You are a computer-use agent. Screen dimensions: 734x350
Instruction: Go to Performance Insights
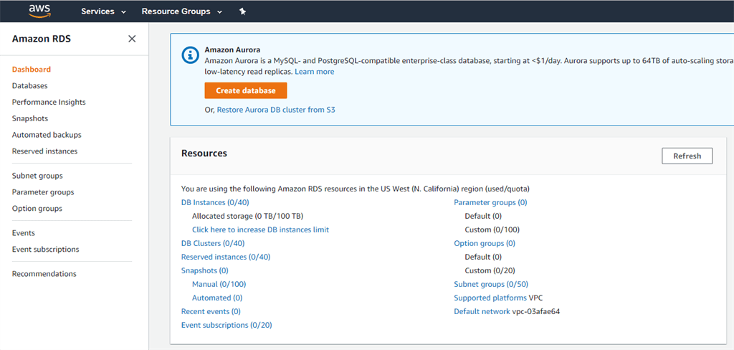click(49, 102)
